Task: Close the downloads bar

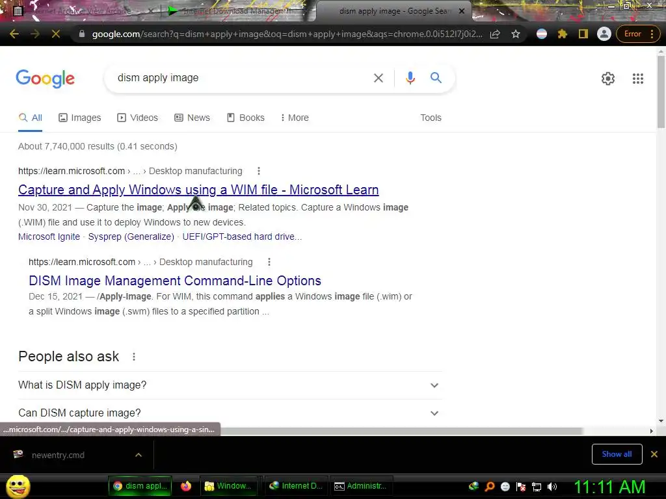Action: coord(654,454)
